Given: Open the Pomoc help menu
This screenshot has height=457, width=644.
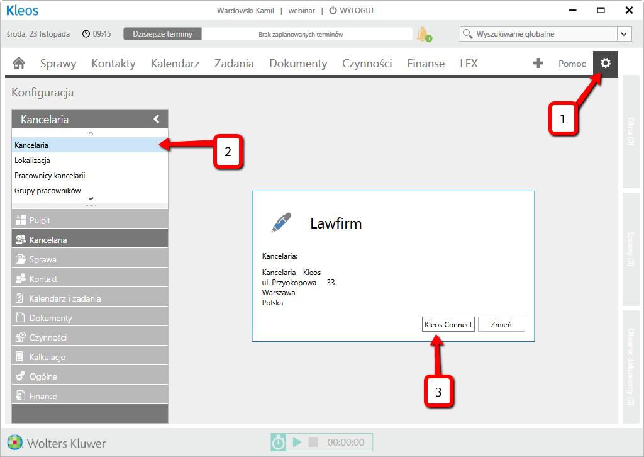Looking at the screenshot, I should point(572,64).
